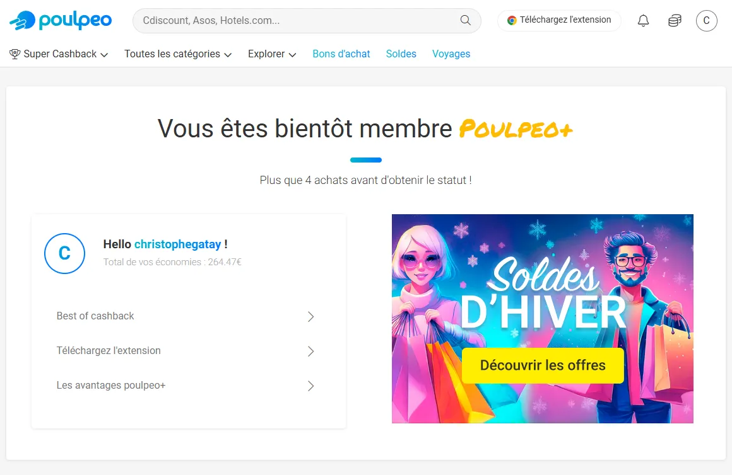Viewport: 732px width, 475px height.
Task: Click 'Total de vos économies : 264.47€' text
Action: tap(172, 262)
